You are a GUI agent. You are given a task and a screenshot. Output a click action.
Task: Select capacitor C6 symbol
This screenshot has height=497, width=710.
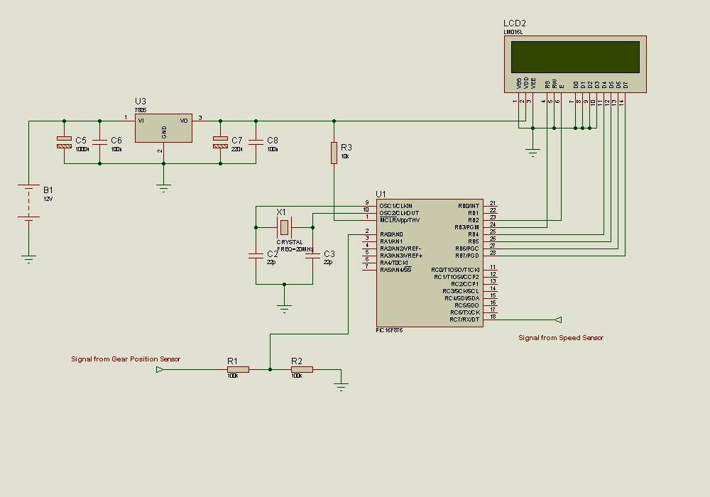99,142
